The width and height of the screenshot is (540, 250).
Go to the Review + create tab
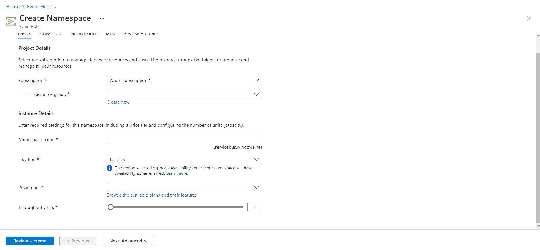coord(141,34)
